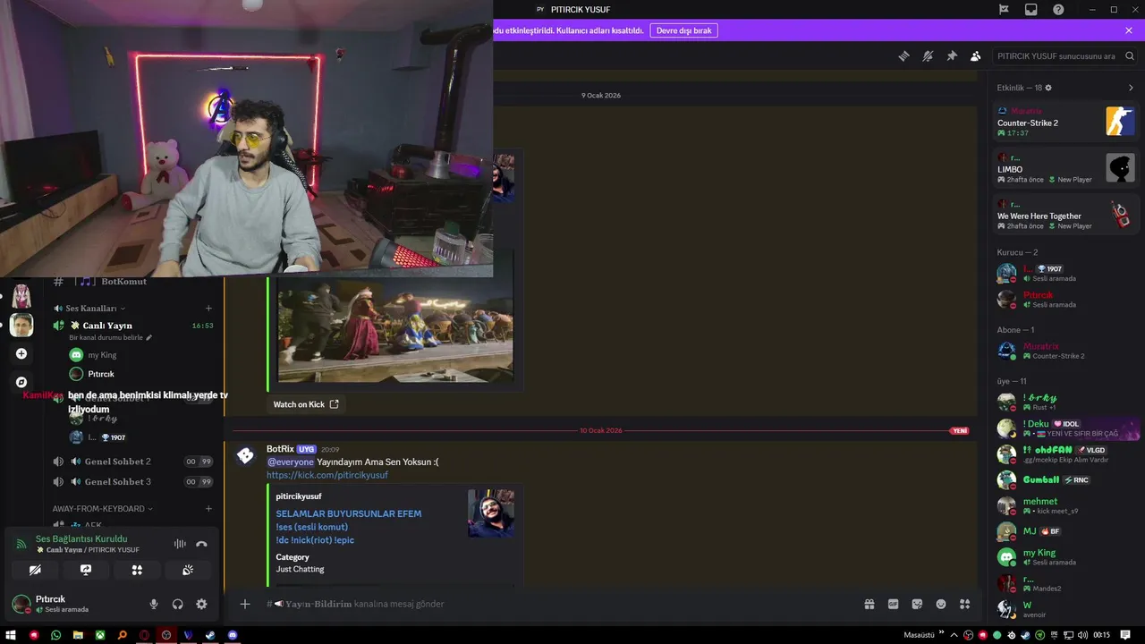Select member 'Pıtırcık' under Kurucu

1066,299
